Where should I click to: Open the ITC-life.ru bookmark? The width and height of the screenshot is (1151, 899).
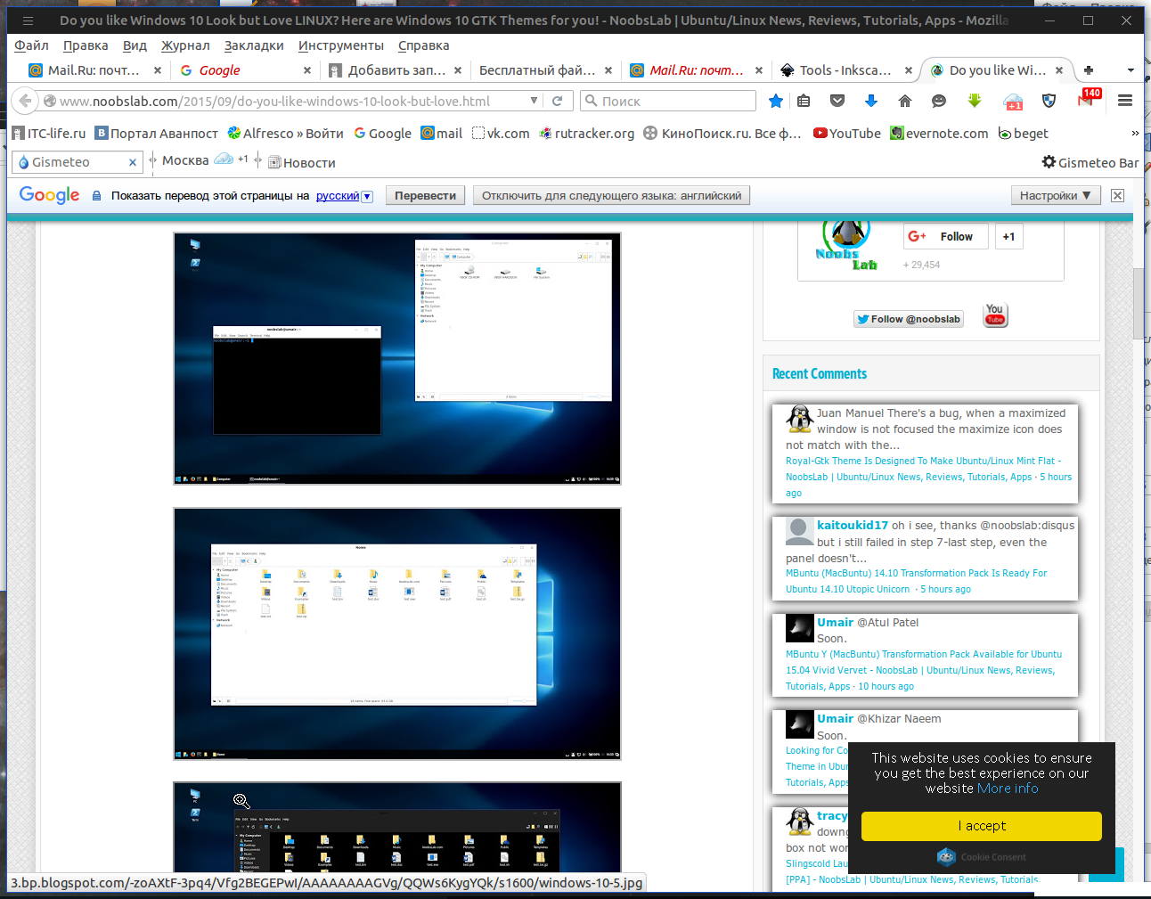[50, 134]
